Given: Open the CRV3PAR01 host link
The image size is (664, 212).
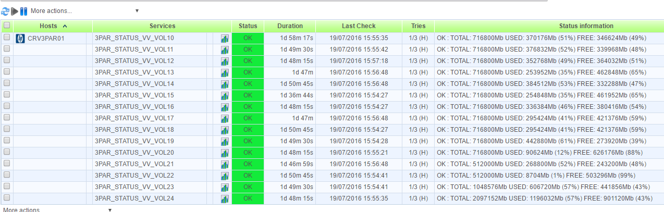Looking at the screenshot, I should 46,38.
